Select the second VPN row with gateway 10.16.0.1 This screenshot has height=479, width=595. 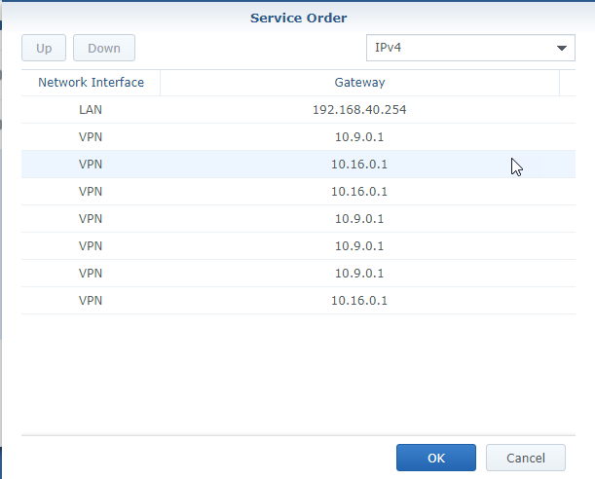pyautogui.click(x=91, y=192)
